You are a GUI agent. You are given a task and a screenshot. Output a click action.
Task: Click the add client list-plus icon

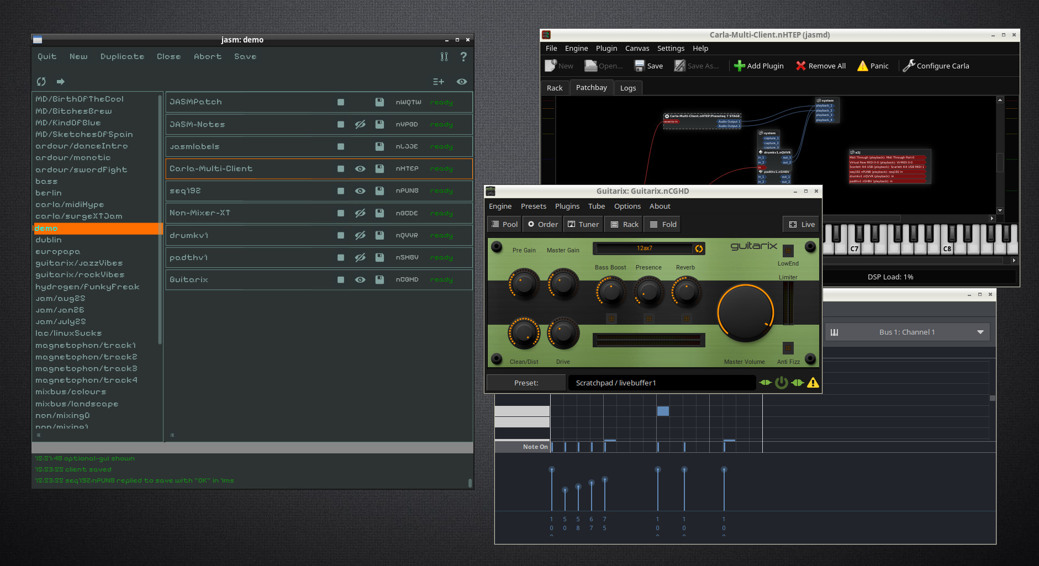click(439, 82)
